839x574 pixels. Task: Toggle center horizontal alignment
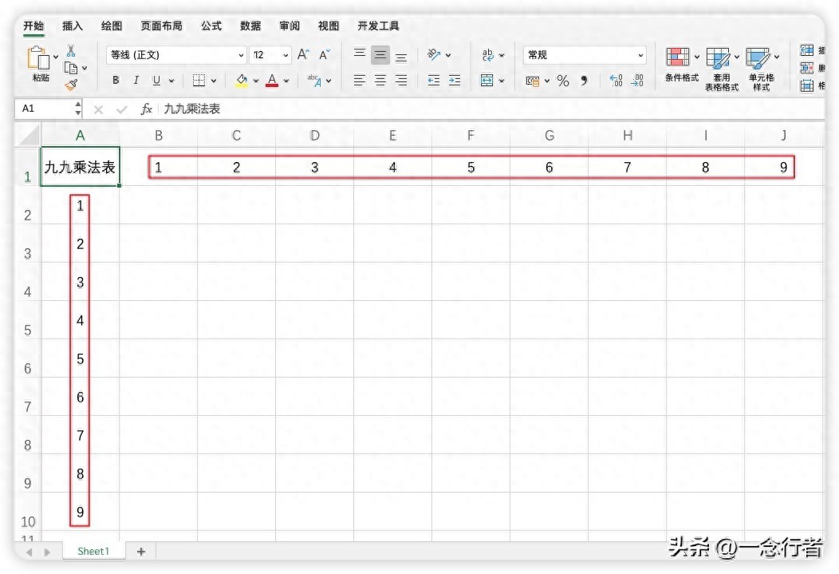(x=380, y=81)
